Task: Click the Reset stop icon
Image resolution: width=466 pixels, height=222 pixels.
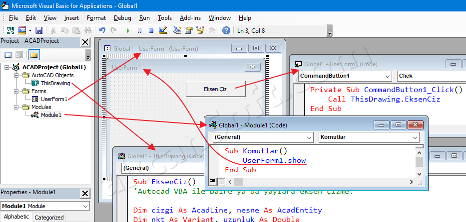Action: 151,30
